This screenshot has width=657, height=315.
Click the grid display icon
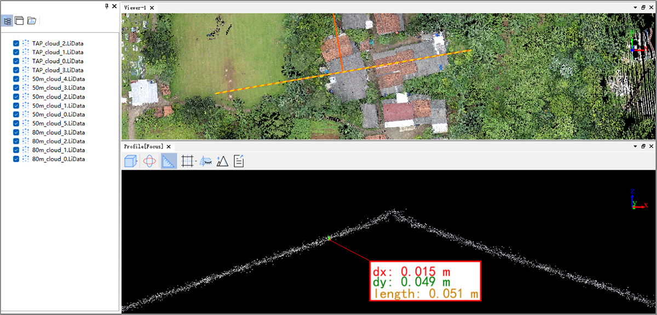[187, 162]
